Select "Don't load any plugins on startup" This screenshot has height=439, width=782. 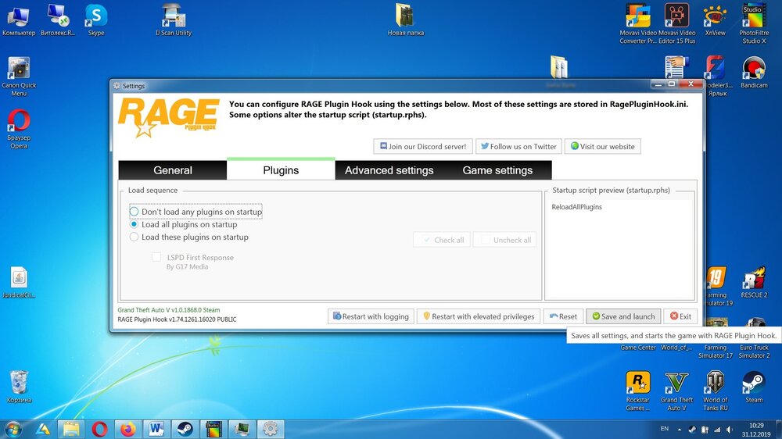pos(195,212)
